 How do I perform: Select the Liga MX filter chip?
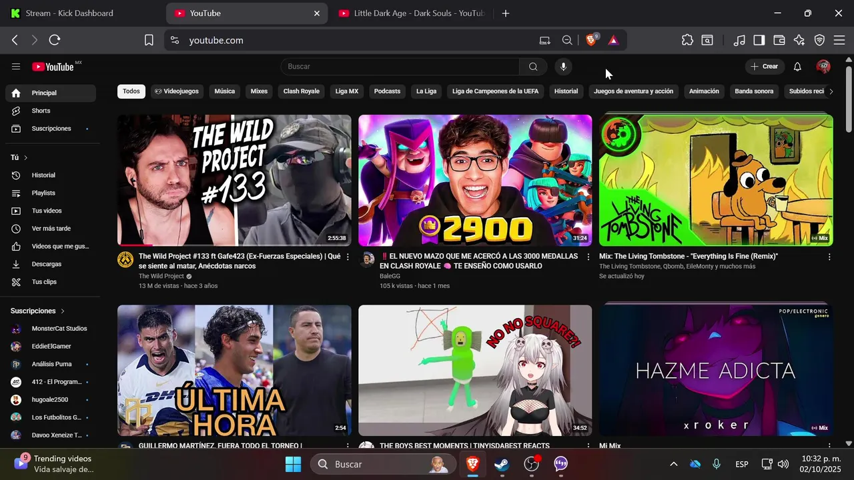(x=347, y=91)
